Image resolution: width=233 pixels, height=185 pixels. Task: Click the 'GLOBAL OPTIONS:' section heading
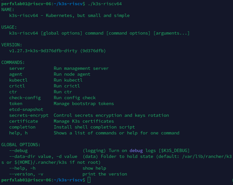(21, 145)
